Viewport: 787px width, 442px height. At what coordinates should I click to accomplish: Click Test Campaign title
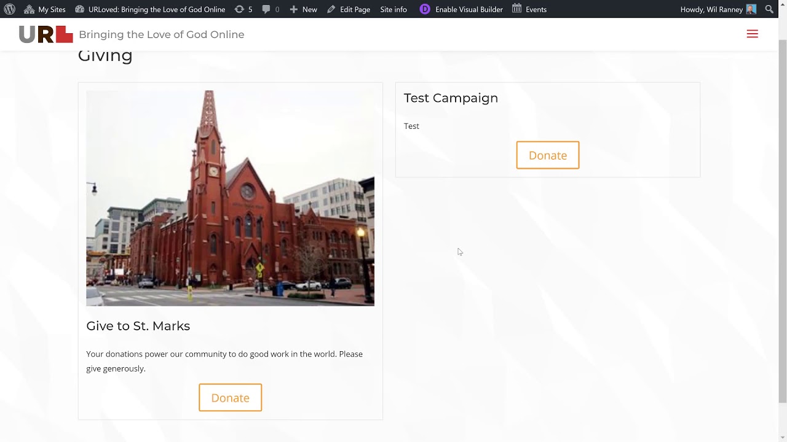click(x=451, y=98)
